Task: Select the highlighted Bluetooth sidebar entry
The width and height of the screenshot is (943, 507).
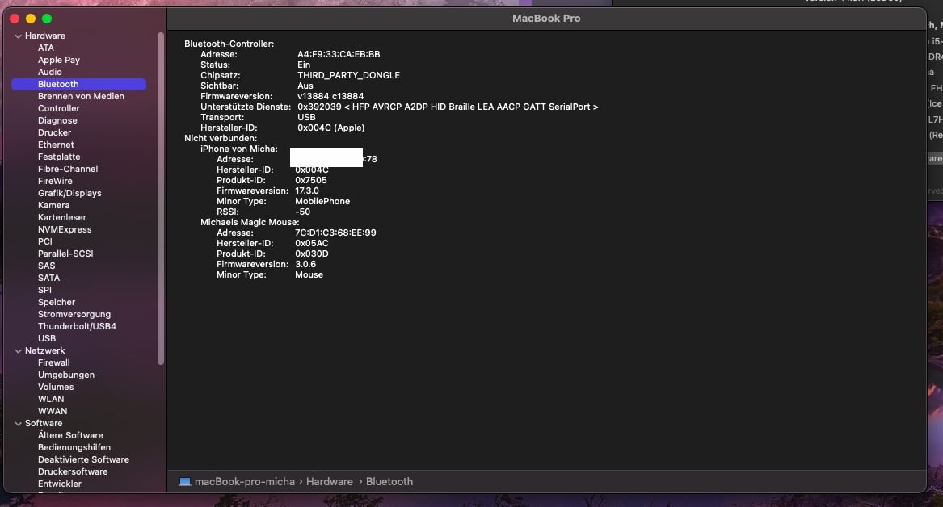Action: pos(78,84)
